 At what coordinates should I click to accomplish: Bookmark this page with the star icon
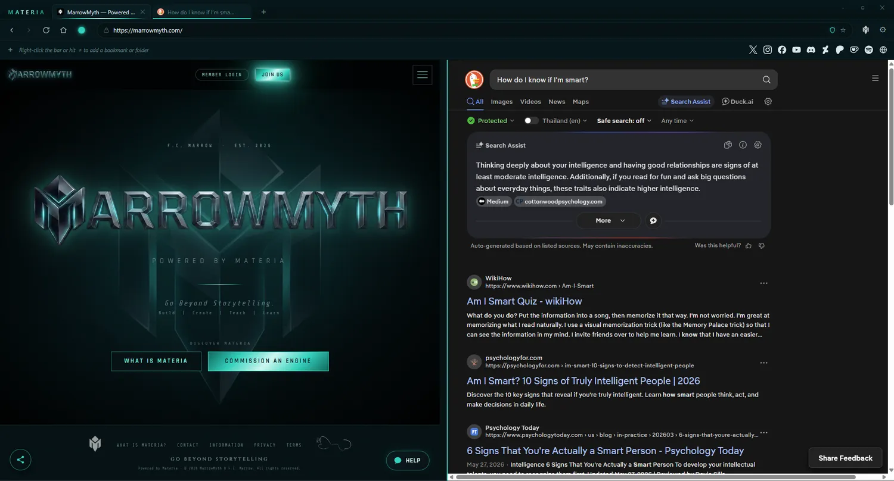tap(843, 30)
